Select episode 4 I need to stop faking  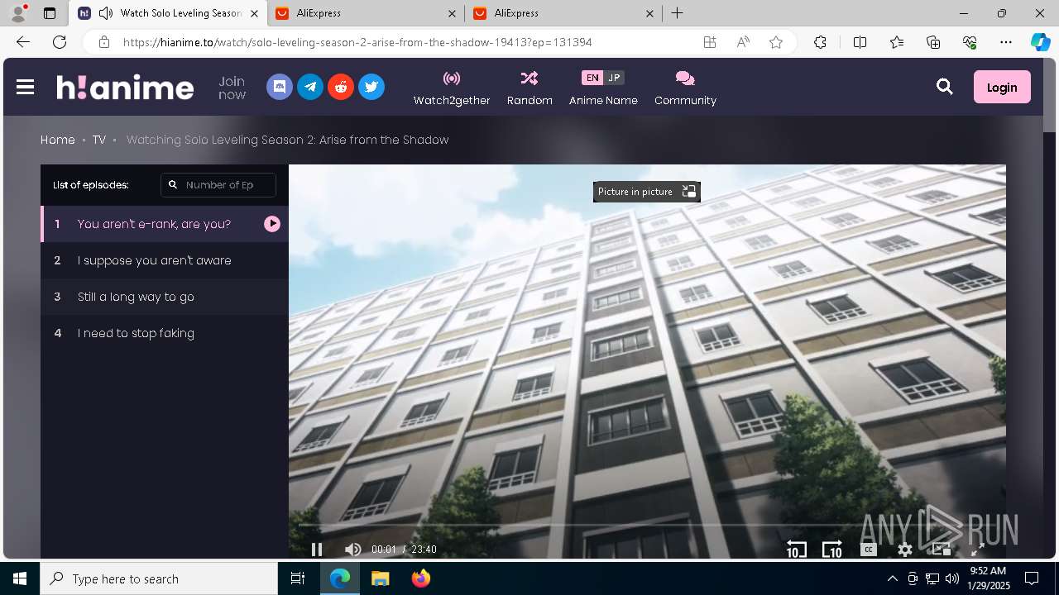point(165,333)
